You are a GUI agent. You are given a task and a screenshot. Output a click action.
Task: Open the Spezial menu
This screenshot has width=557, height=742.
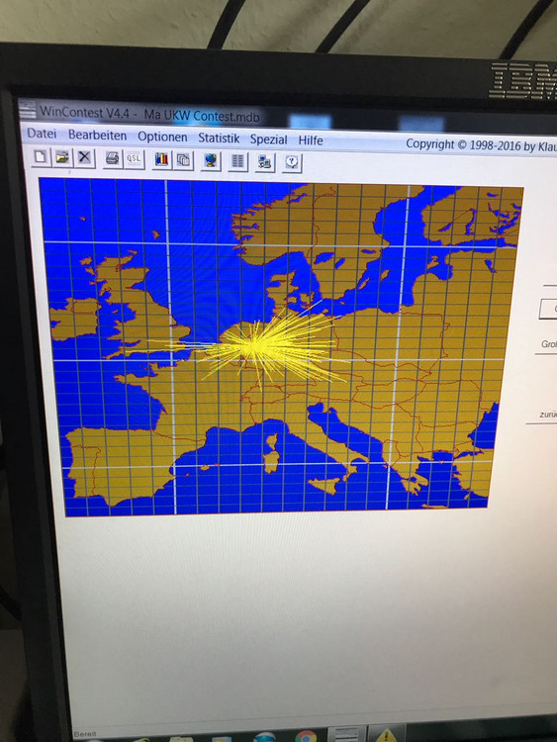click(268, 139)
